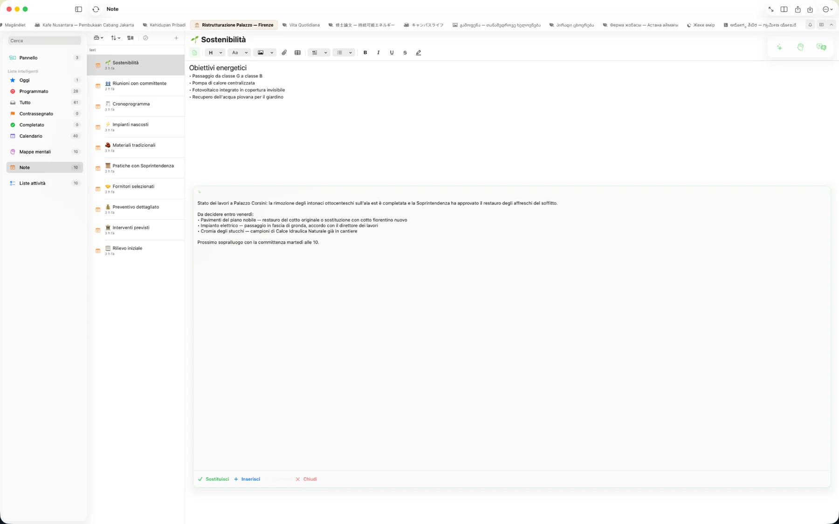
Task: Click Inserisci to insert text
Action: 247,479
